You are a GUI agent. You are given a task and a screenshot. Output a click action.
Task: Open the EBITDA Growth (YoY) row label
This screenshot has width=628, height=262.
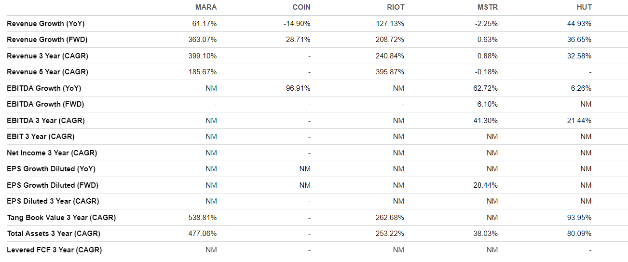[x=44, y=88]
